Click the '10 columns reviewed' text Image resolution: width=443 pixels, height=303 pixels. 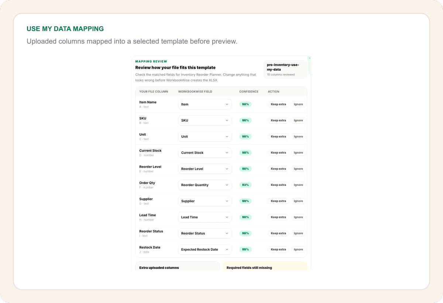pos(281,75)
